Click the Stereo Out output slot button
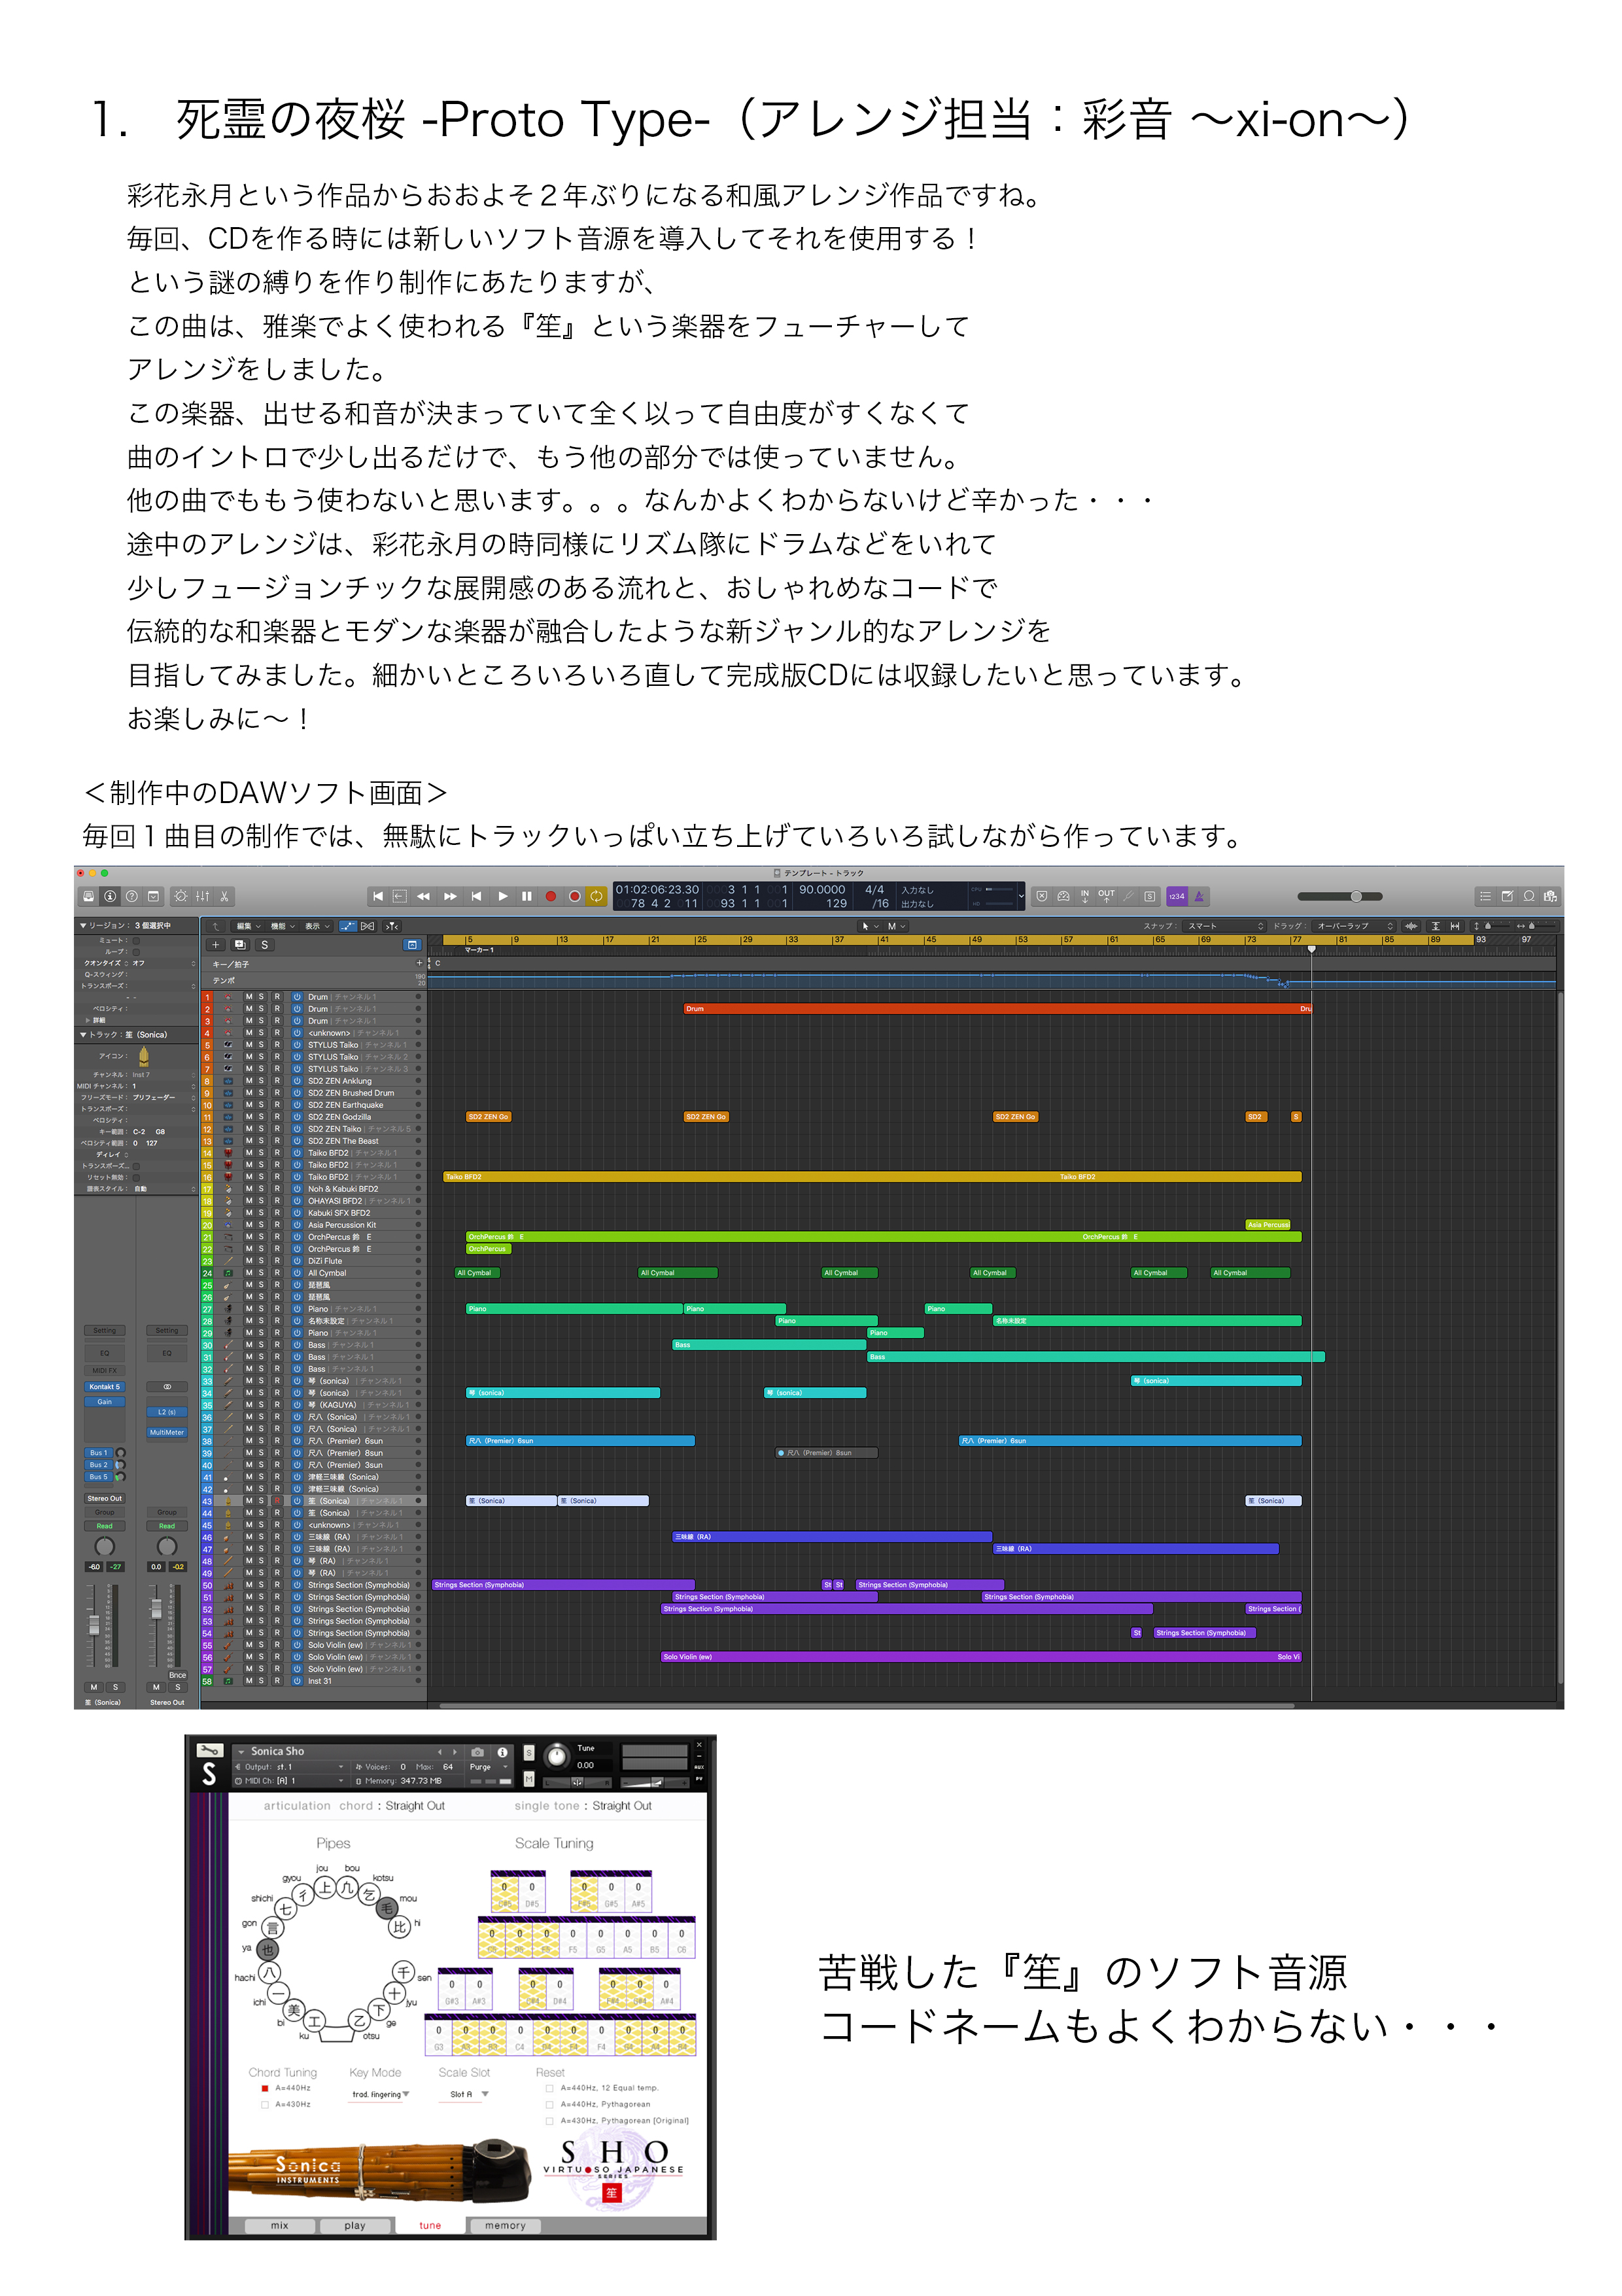The image size is (1622, 2296). 104,1498
